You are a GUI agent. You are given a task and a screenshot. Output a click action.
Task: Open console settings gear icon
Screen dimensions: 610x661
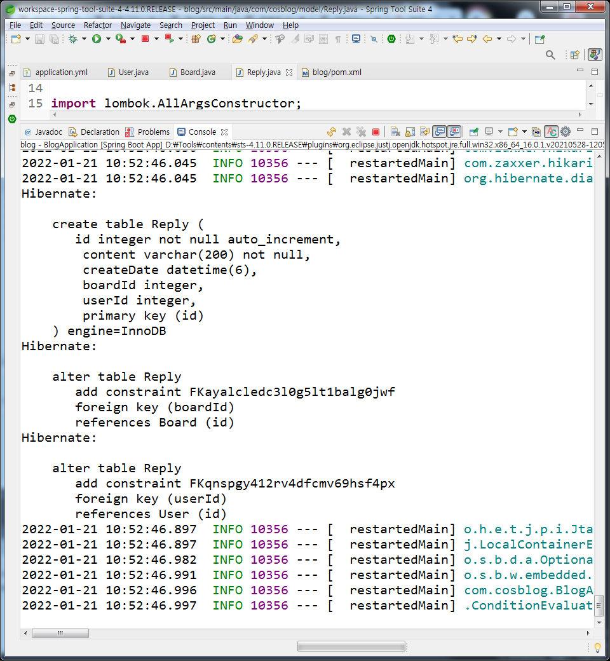coord(566,132)
